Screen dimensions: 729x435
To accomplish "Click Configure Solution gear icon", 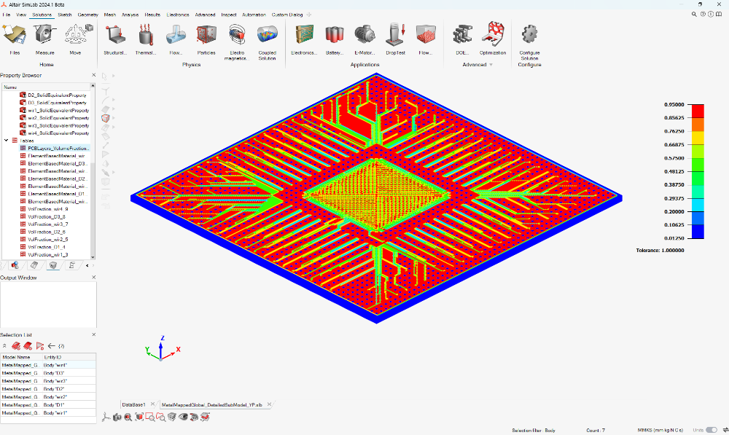I will 529,35.
